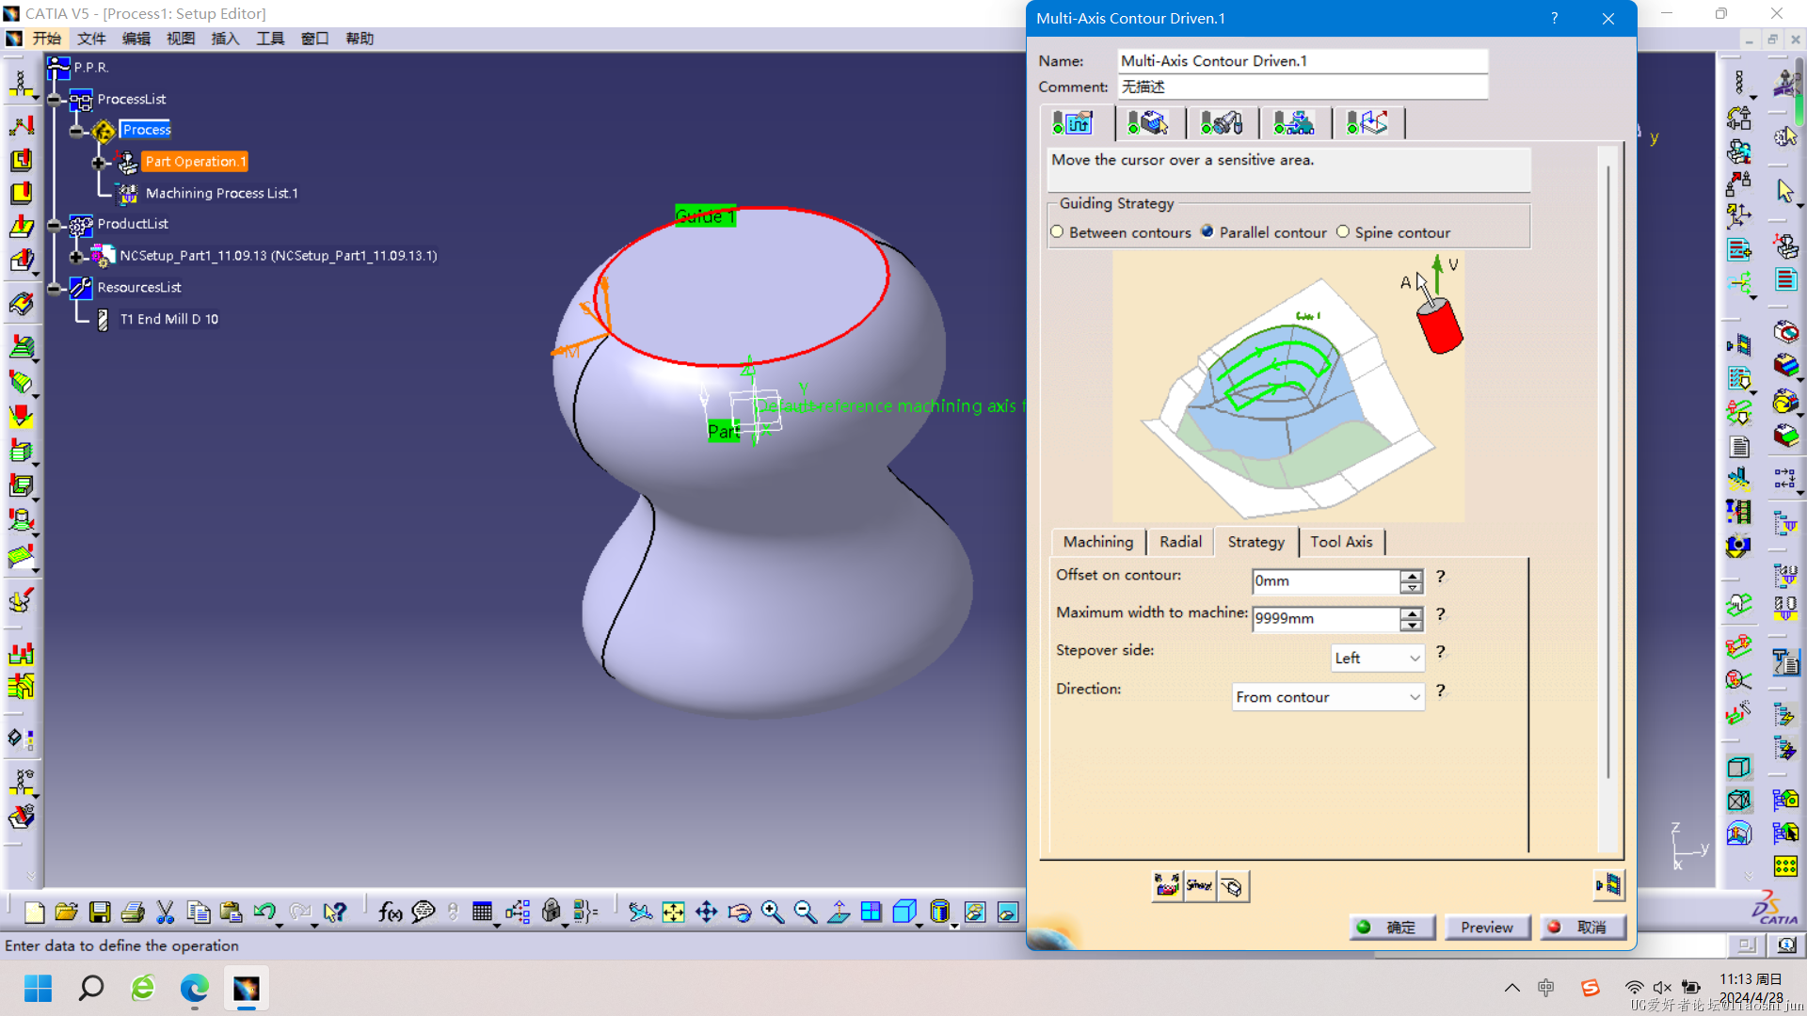Open the 开始 menu

[46, 39]
